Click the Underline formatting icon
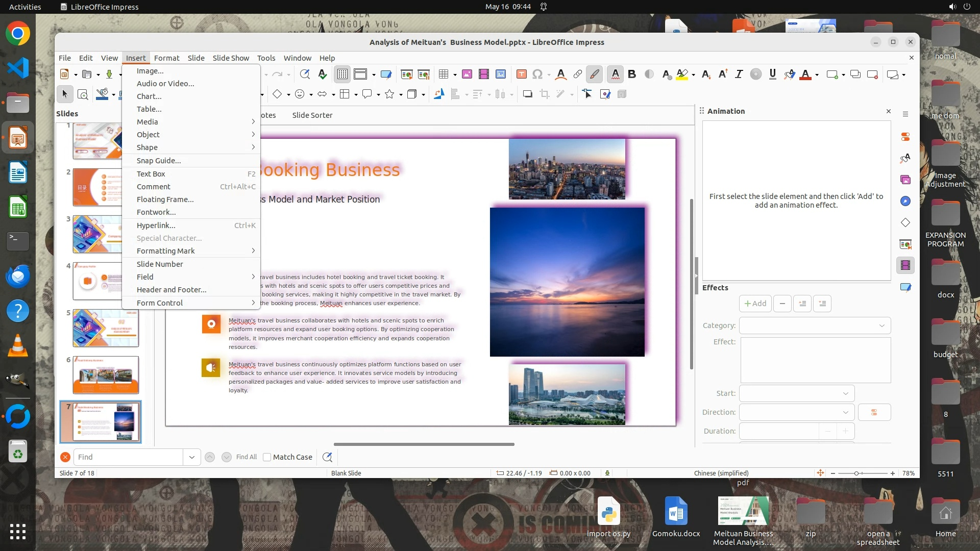Image resolution: width=980 pixels, height=551 pixels. click(x=772, y=74)
